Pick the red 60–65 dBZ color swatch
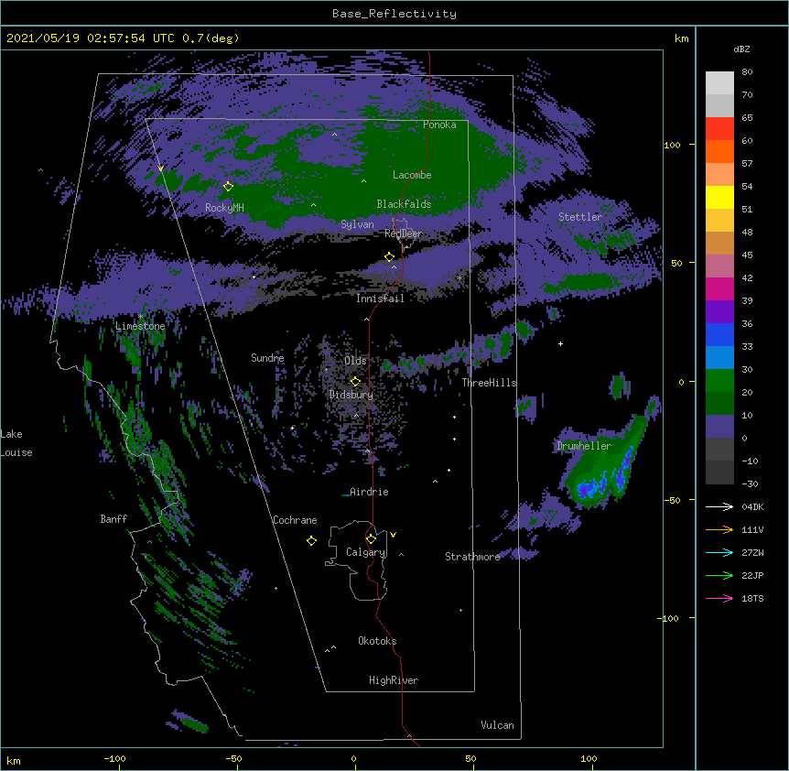The height and width of the screenshot is (771, 789). tap(719, 129)
